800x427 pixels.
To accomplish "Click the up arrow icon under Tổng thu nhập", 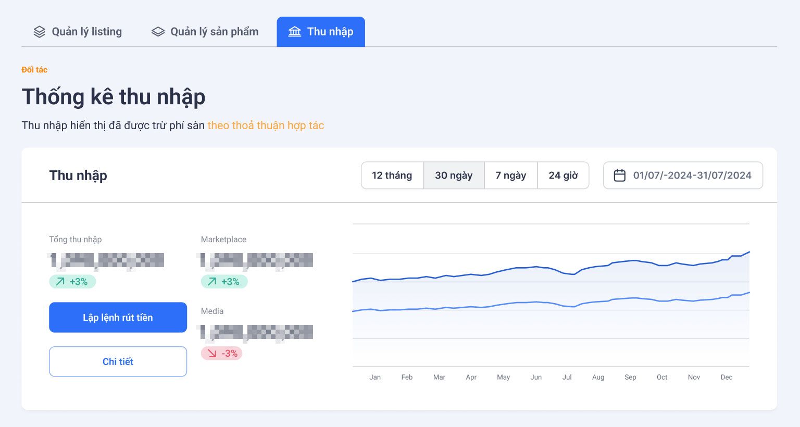I will click(x=60, y=282).
